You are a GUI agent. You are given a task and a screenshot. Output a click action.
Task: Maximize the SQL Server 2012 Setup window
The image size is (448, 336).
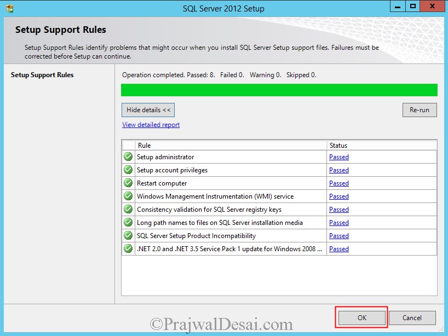click(413, 6)
